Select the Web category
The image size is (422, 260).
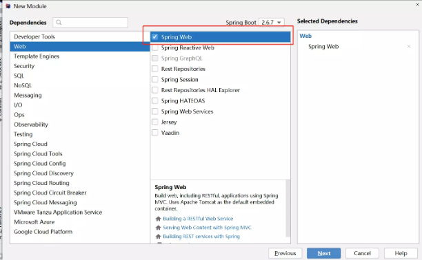click(x=80, y=47)
